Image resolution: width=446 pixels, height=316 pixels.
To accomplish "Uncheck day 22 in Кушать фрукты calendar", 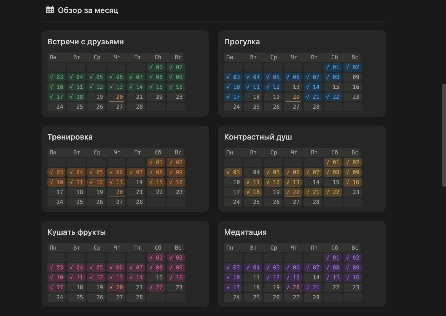I will (156, 287).
